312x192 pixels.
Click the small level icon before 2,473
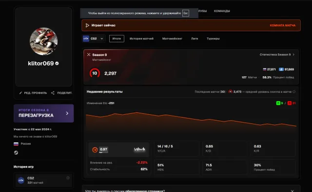(231, 92)
